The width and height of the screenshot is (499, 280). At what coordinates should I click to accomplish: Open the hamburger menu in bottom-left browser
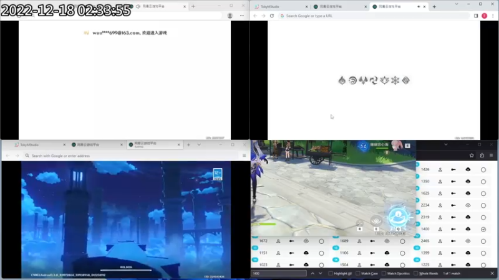[x=244, y=156]
